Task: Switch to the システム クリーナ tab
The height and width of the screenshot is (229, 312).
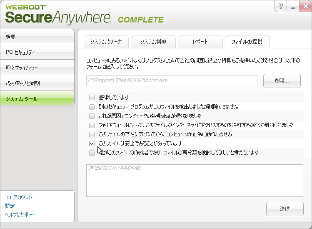Action: [106, 42]
